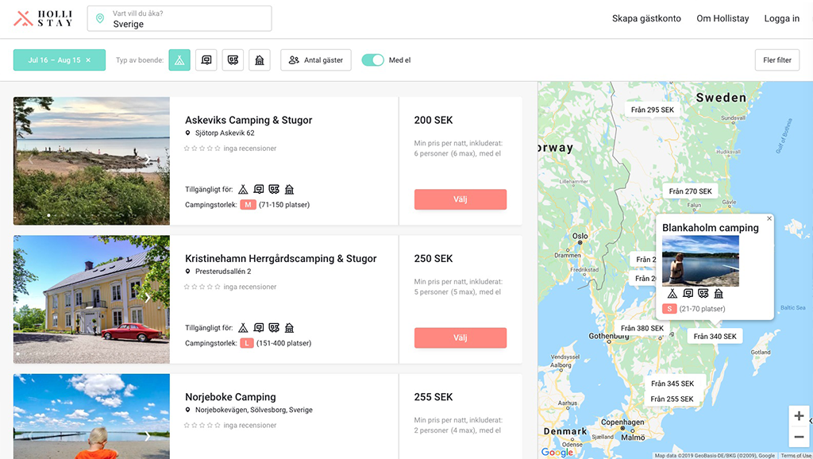Image resolution: width=813 pixels, height=459 pixels.
Task: Select the 'Från 255 SEK' map marker
Action: [672, 399]
